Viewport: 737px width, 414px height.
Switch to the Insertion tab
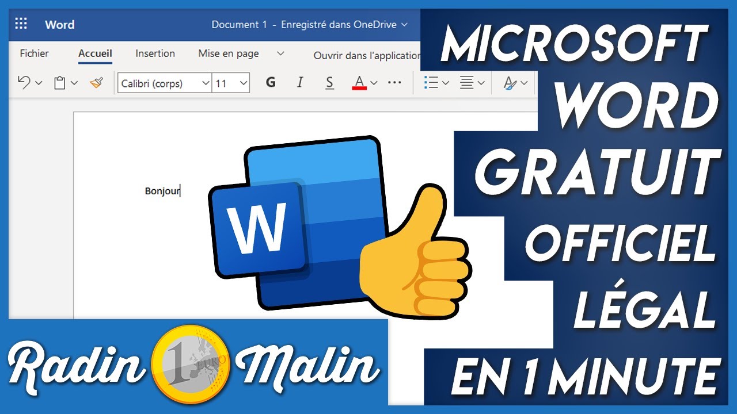pos(155,53)
